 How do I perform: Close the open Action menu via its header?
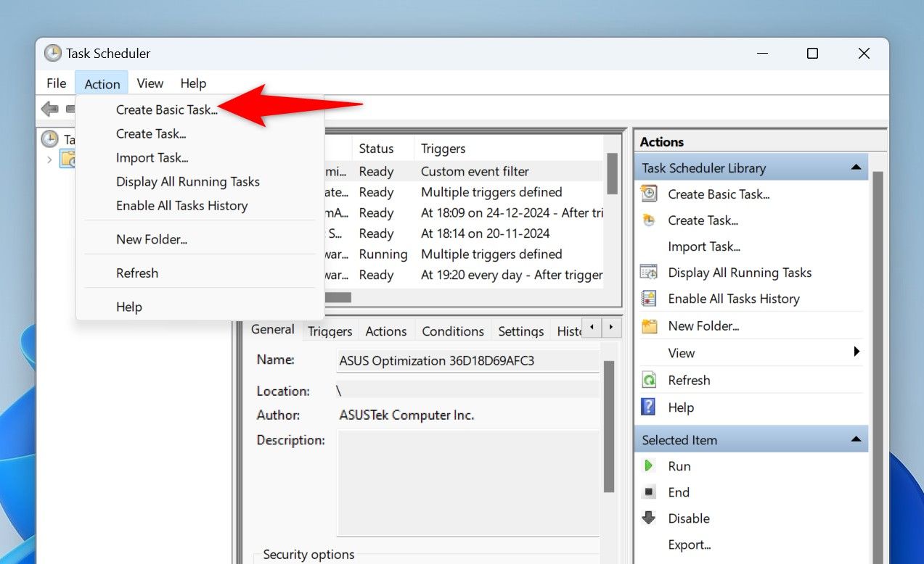click(x=102, y=83)
